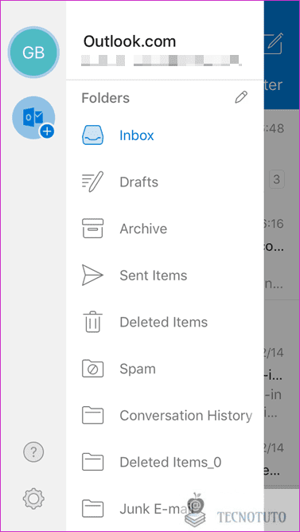This screenshot has width=300, height=532.
Task: Click the Inbox tray icon
Action: [92, 135]
